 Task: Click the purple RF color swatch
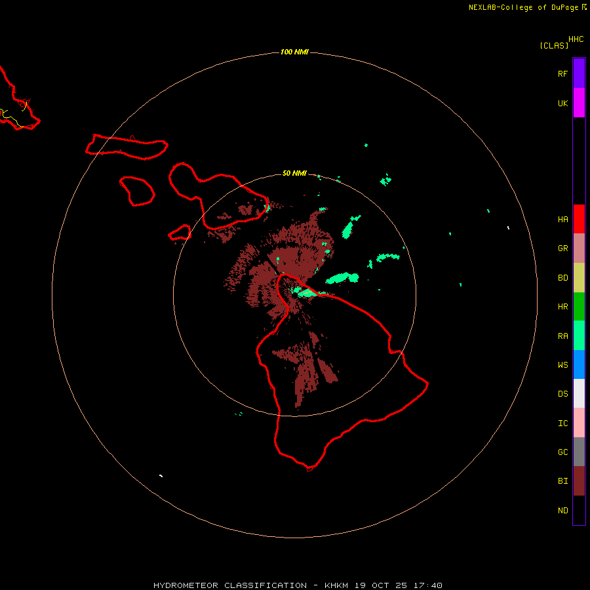(x=579, y=73)
